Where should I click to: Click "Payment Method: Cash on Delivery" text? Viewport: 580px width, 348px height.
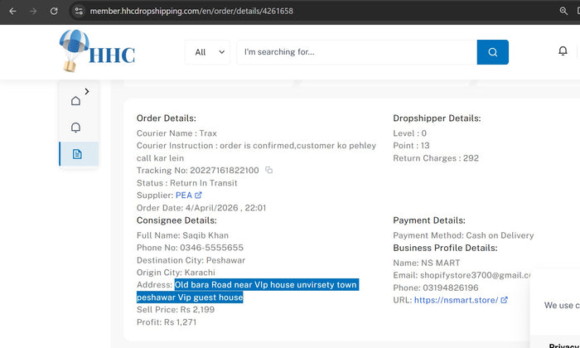pos(463,235)
